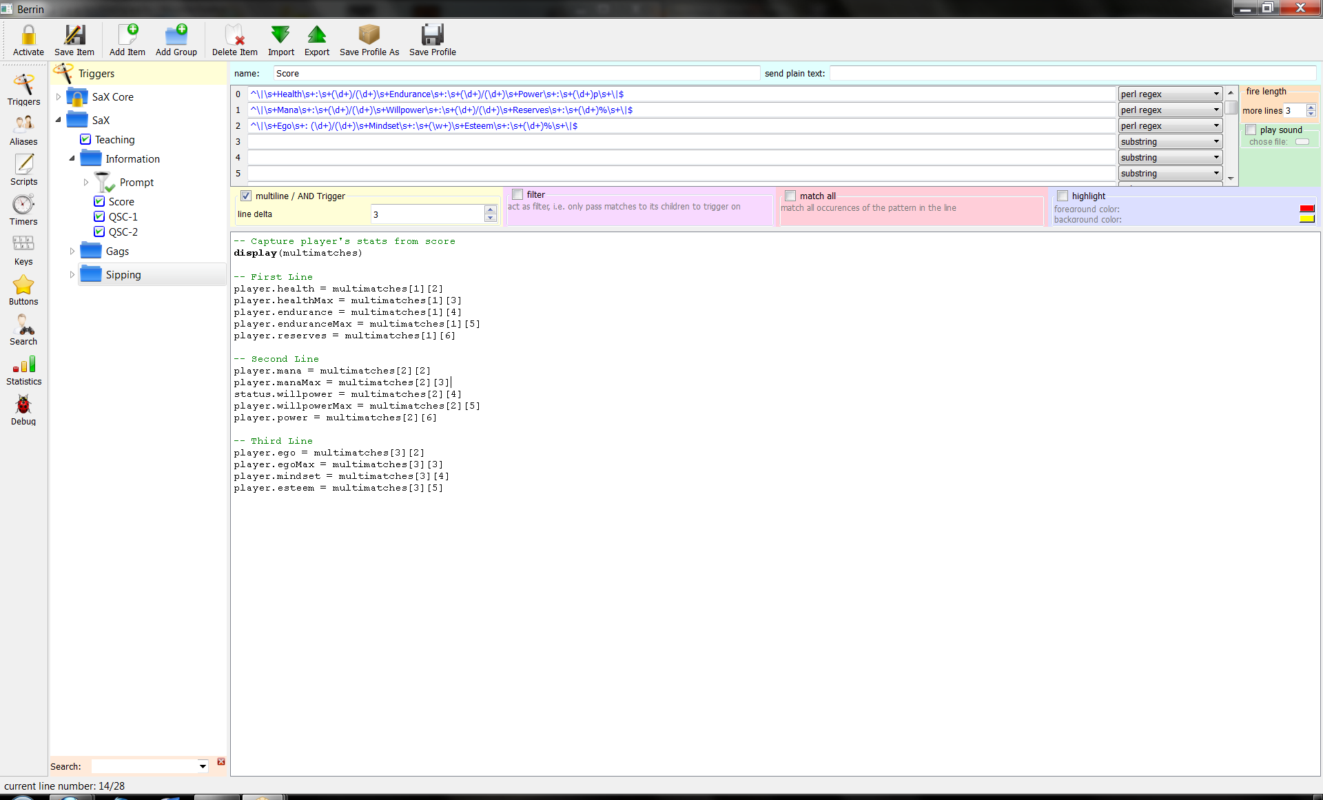1323x800 pixels.
Task: Pick the yellow background color swatch
Action: coord(1306,219)
